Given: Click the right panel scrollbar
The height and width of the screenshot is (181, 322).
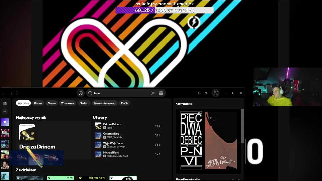Looking at the screenshot, I should coord(243,126).
